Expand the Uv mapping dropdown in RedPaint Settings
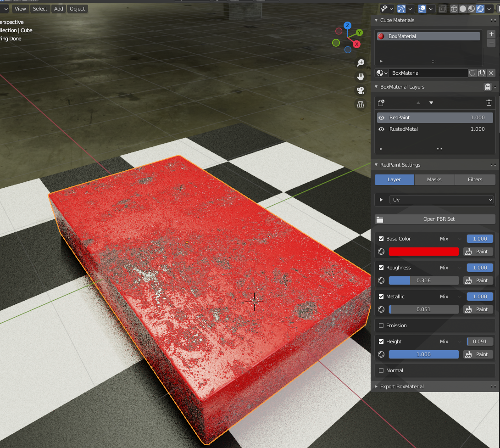 point(381,200)
